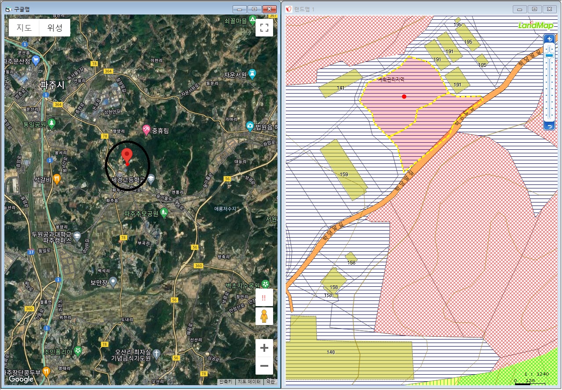The height and width of the screenshot is (390, 562).
Task: Select the 파주문산점 shopping marker icon
Action: (x=36, y=60)
